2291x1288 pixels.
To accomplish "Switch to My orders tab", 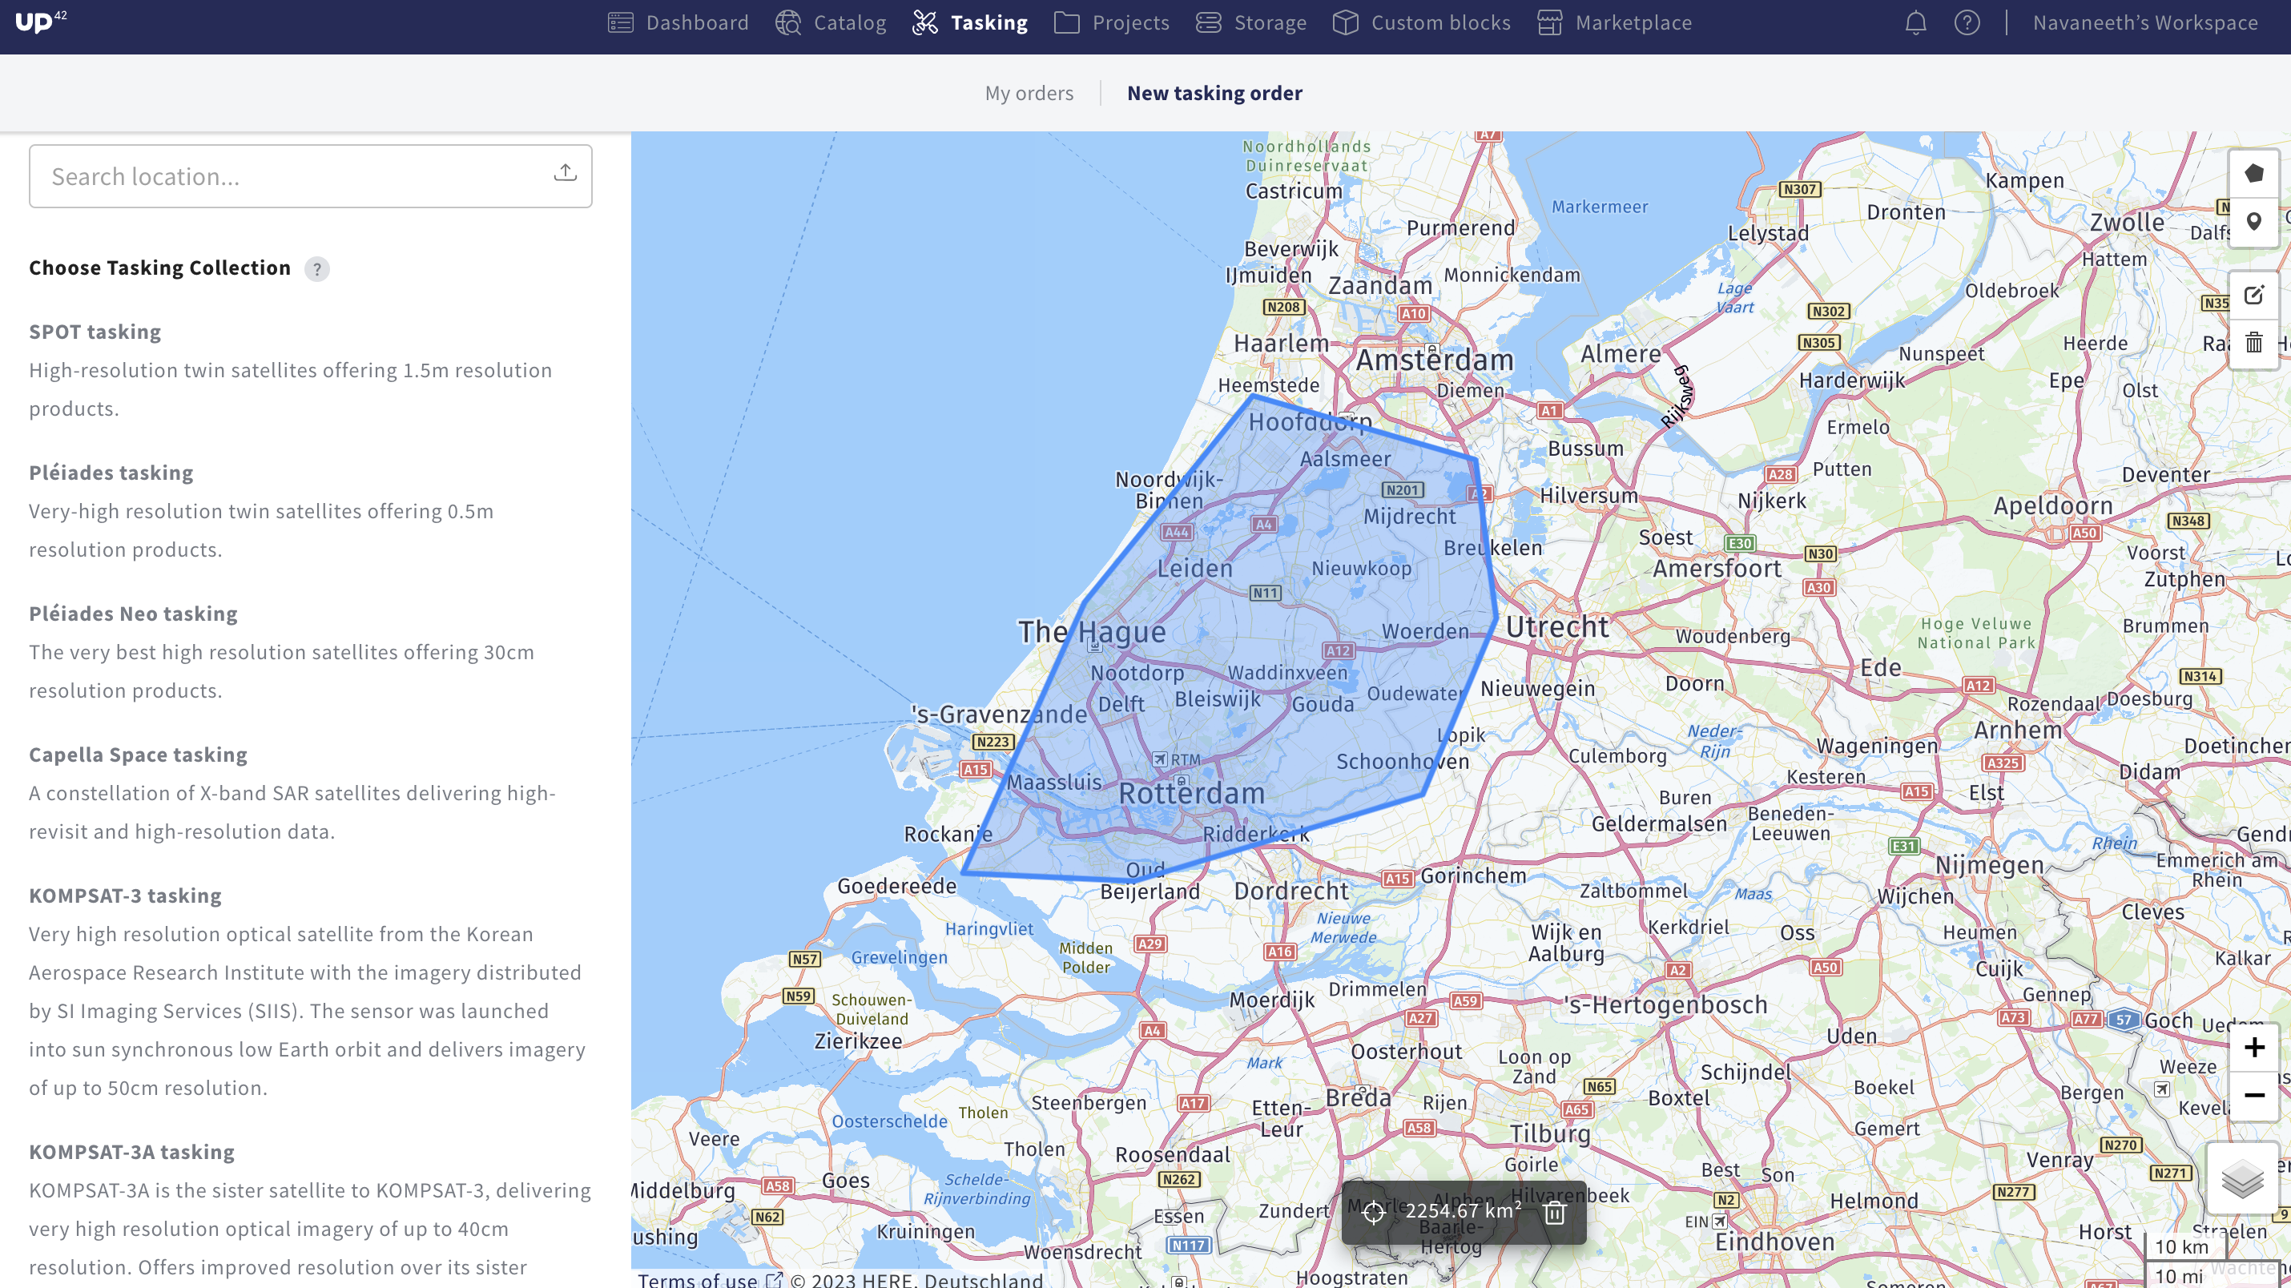I will 1028,94.
